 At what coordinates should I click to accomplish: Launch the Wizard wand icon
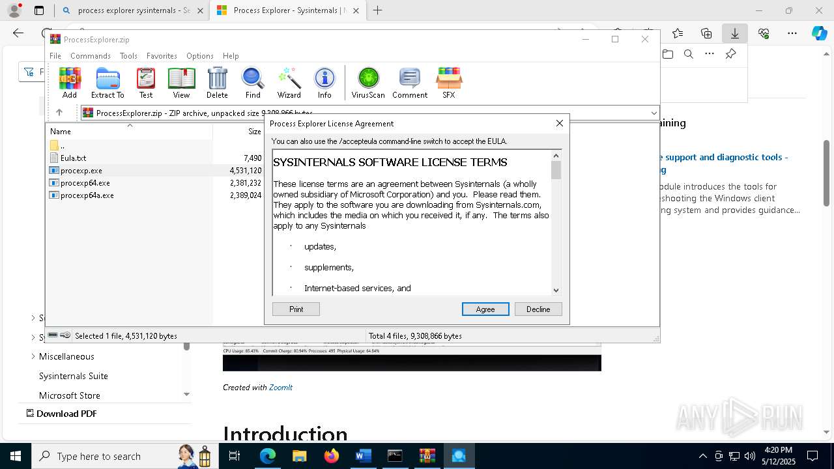point(289,83)
